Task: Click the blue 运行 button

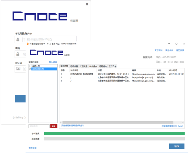Action: point(177,146)
